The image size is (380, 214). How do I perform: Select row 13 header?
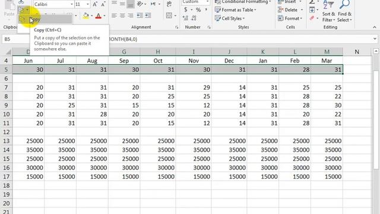(7, 141)
